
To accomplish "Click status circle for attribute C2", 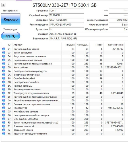I will 4,108.
